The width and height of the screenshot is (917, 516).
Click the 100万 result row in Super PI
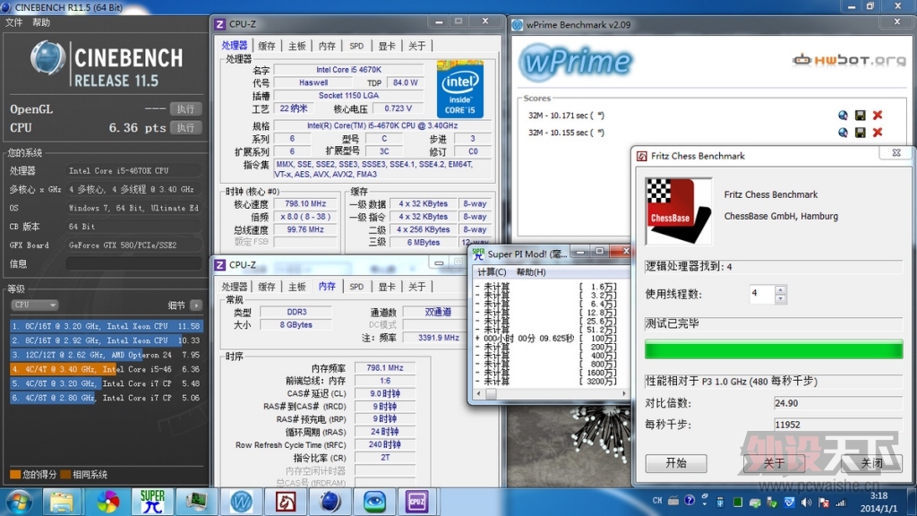pyautogui.click(x=545, y=338)
